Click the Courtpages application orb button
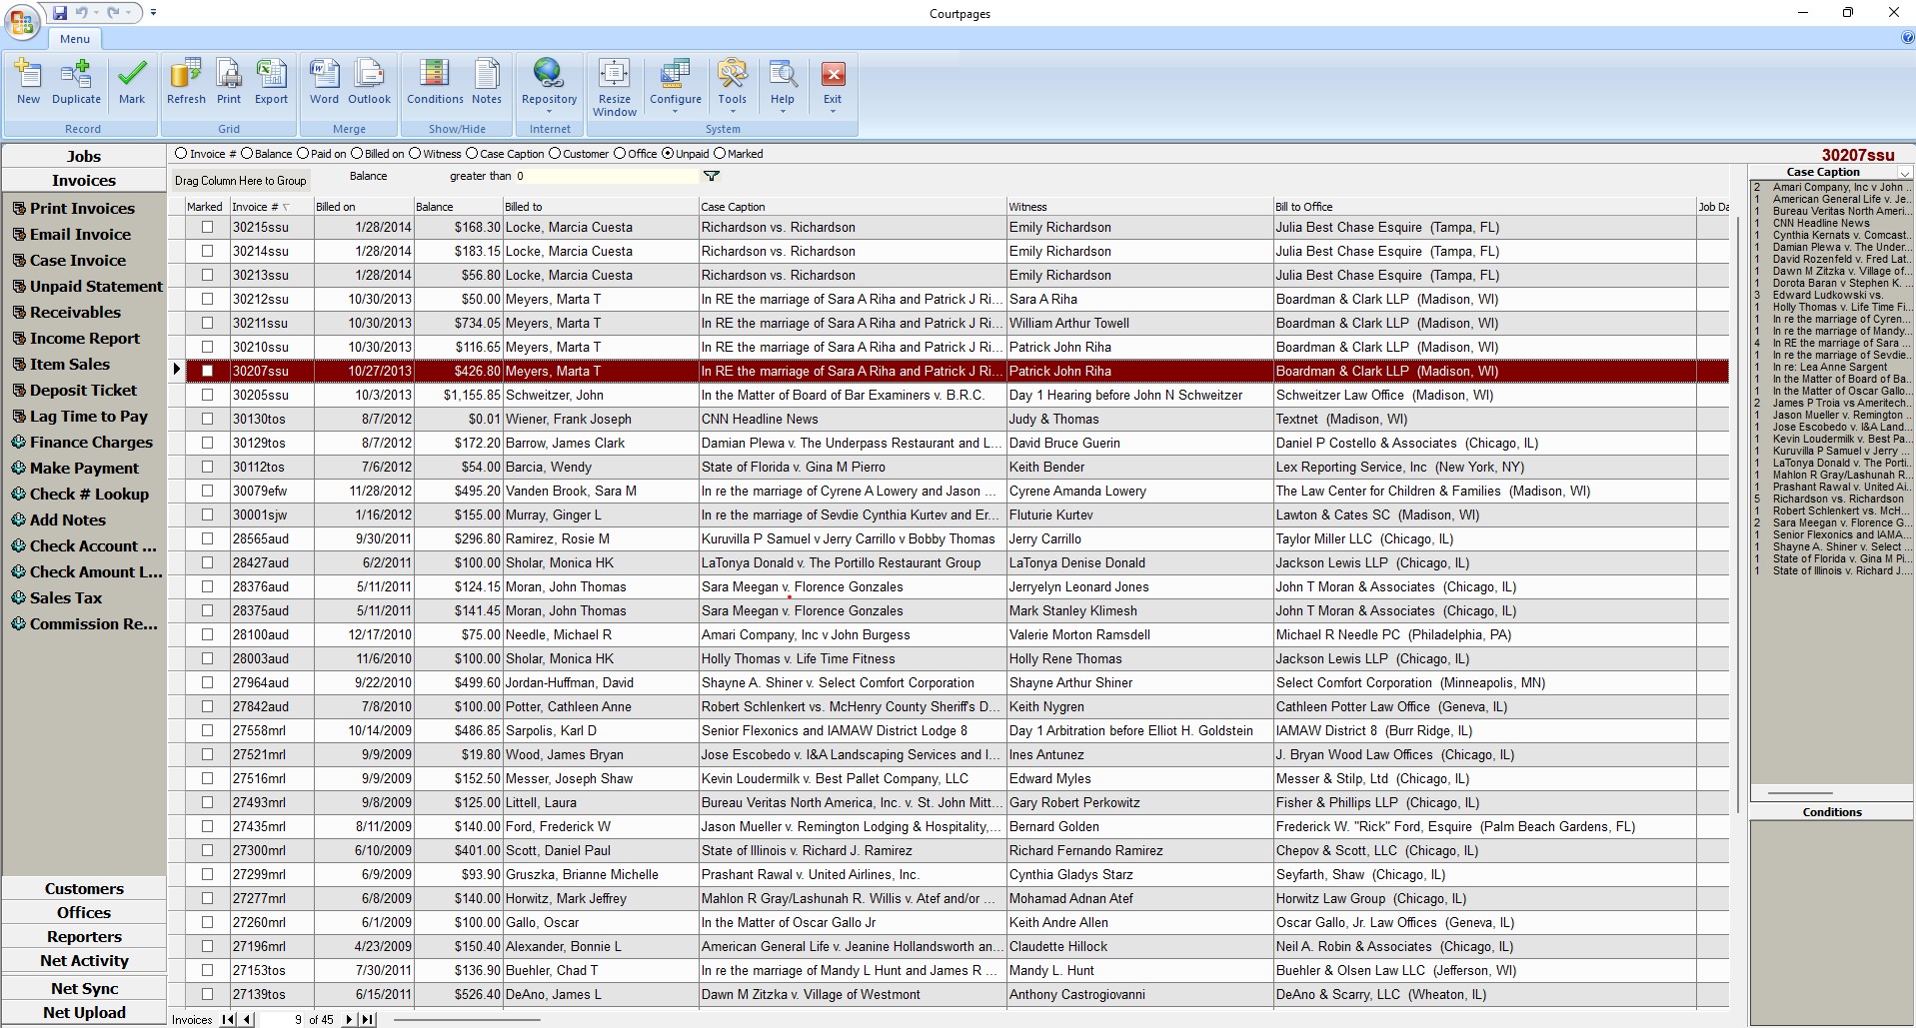Viewport: 1916px width, 1028px height. pos(22,23)
